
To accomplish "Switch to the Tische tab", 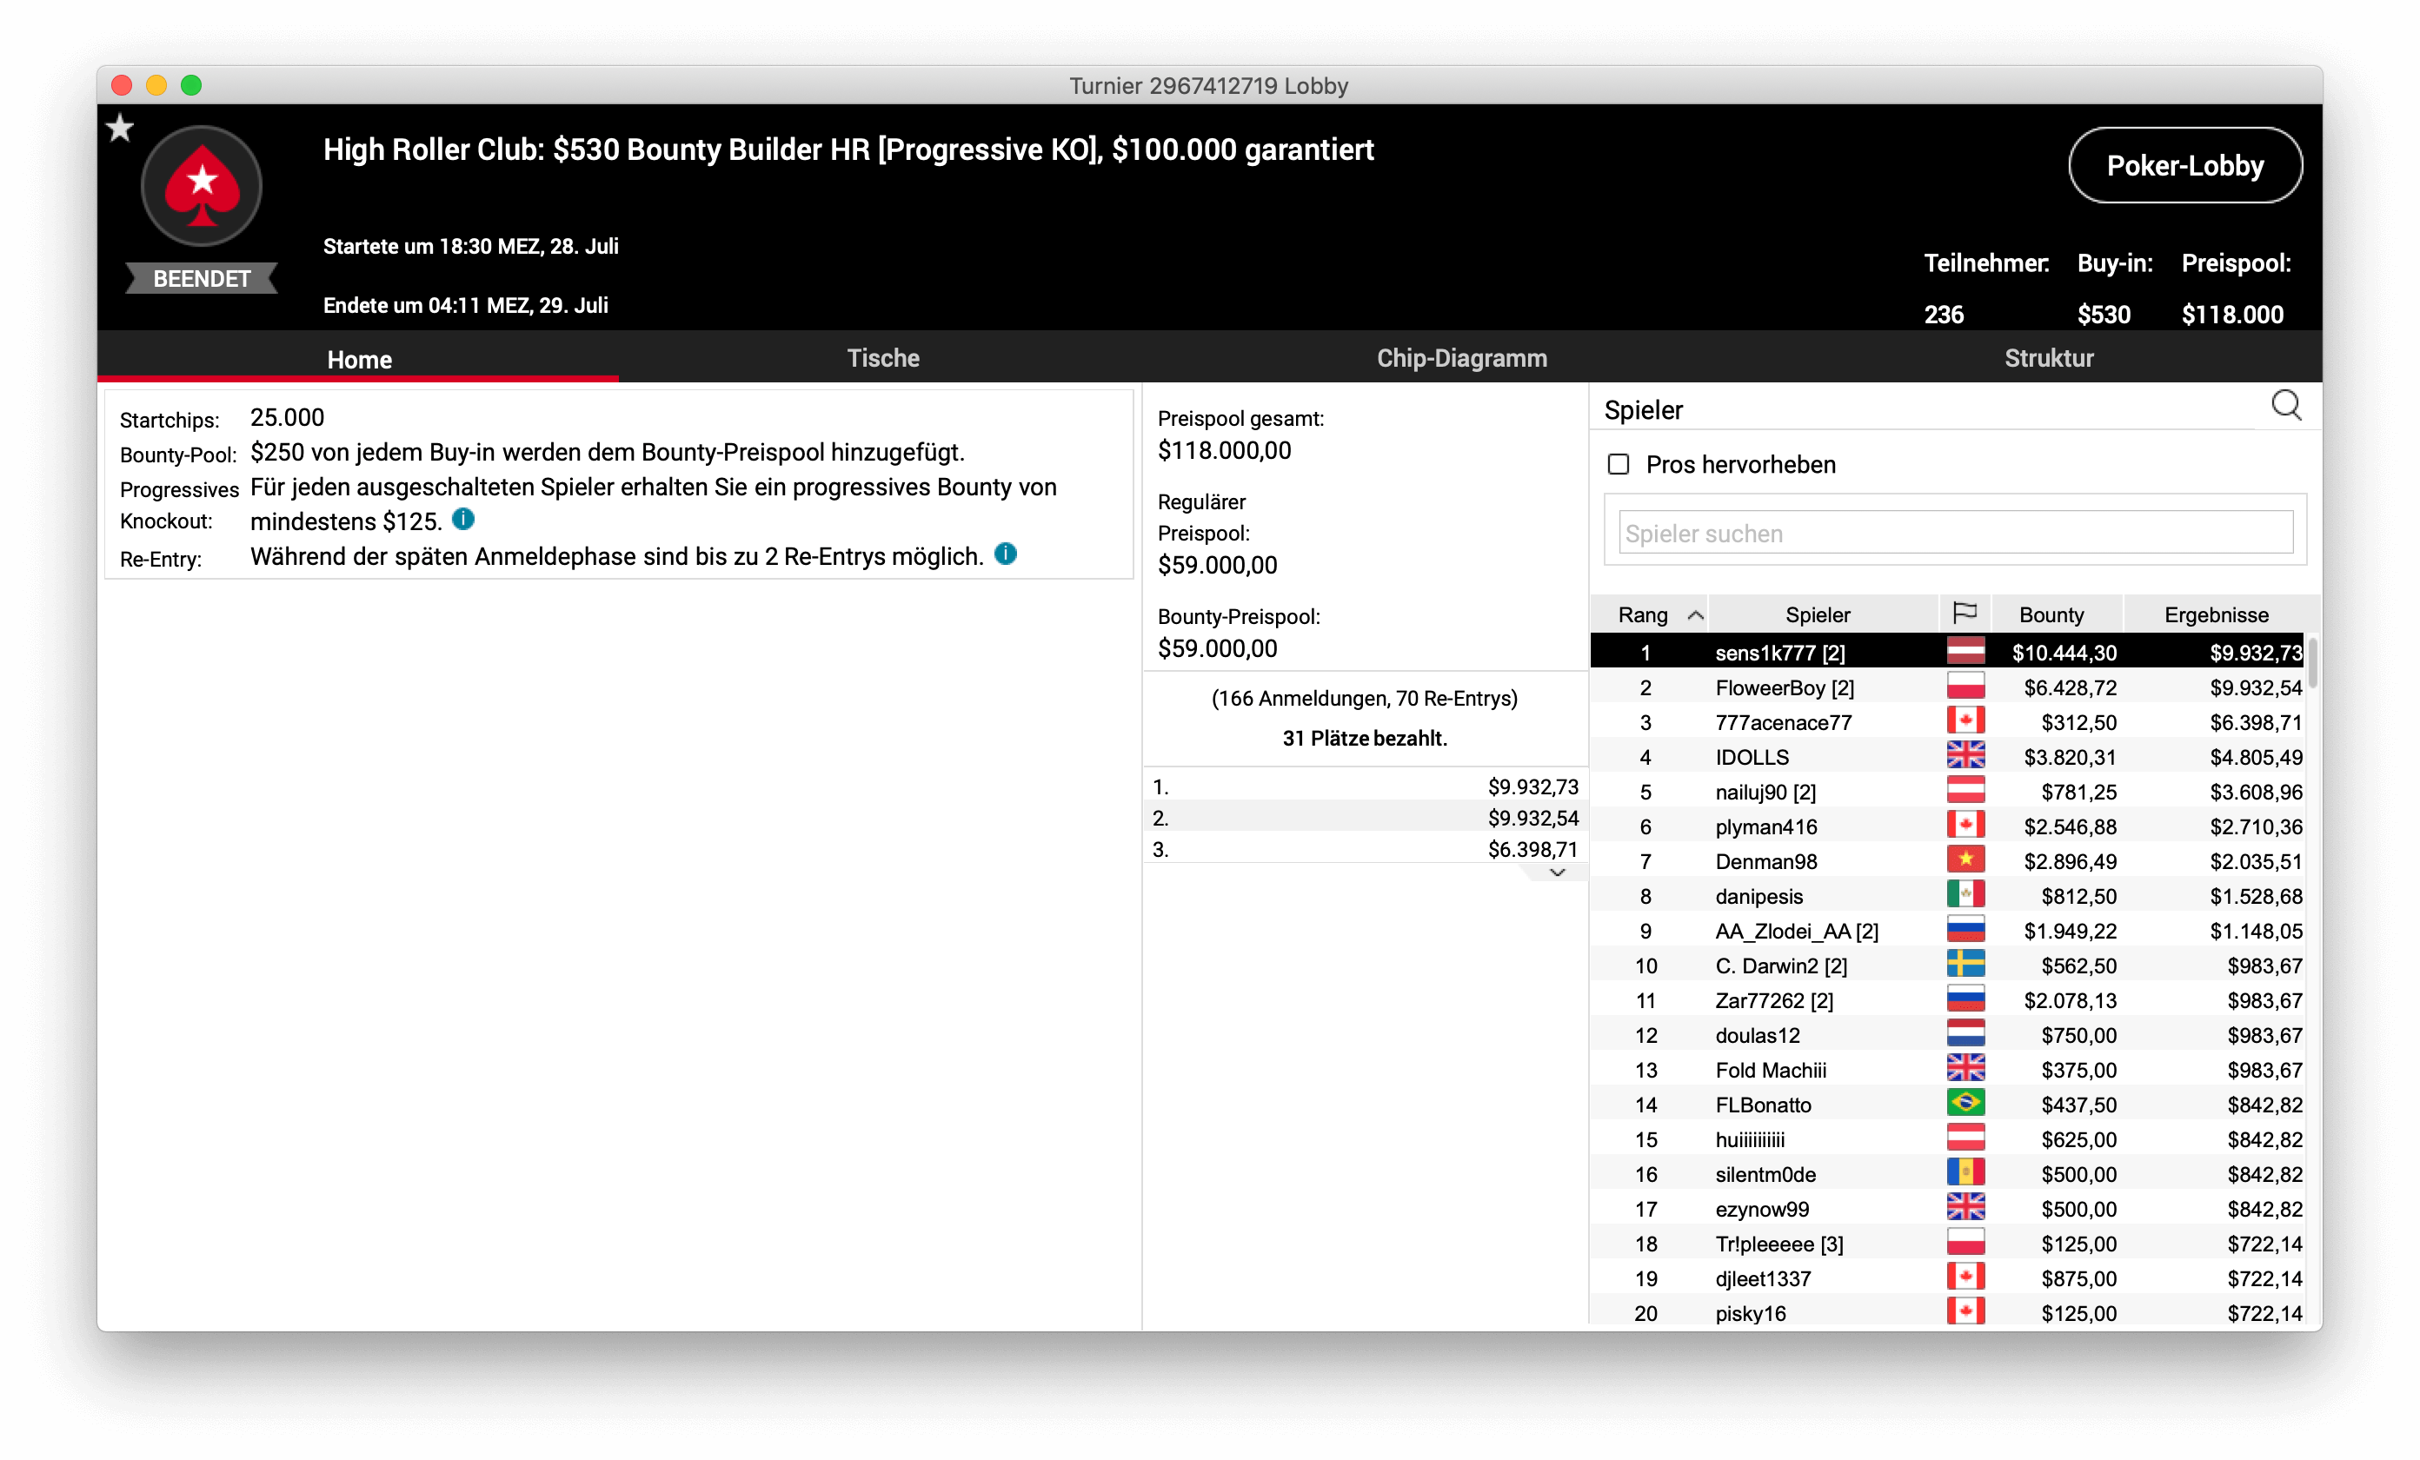I will 883,358.
